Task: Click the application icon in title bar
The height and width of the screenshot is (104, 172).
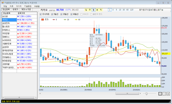Action: [3, 3]
